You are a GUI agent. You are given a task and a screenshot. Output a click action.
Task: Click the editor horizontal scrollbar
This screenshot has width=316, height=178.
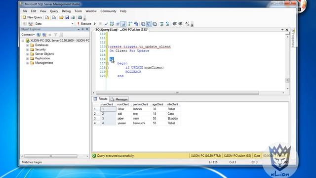click(177, 93)
